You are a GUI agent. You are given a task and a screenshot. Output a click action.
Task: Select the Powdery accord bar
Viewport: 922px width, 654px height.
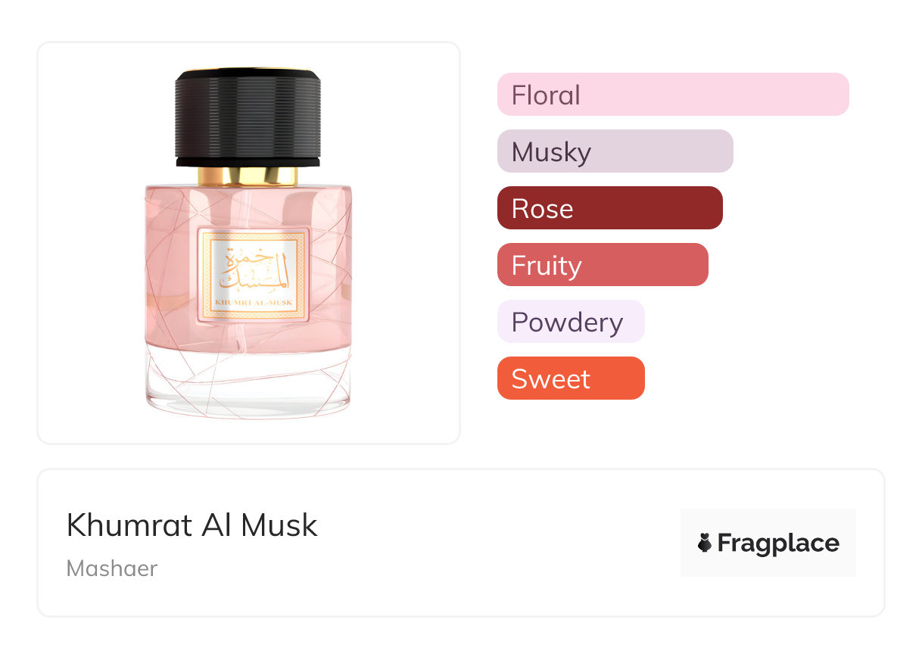[x=571, y=322]
